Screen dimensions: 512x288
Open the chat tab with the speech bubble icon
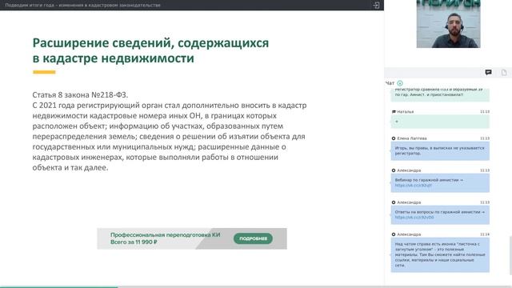click(488, 73)
